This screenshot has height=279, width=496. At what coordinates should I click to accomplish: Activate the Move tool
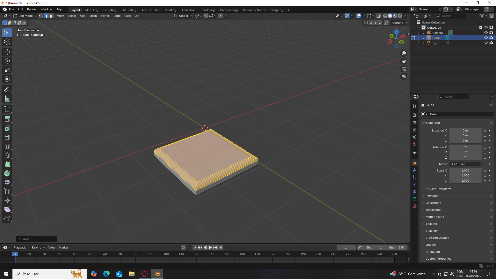click(x=7, y=52)
